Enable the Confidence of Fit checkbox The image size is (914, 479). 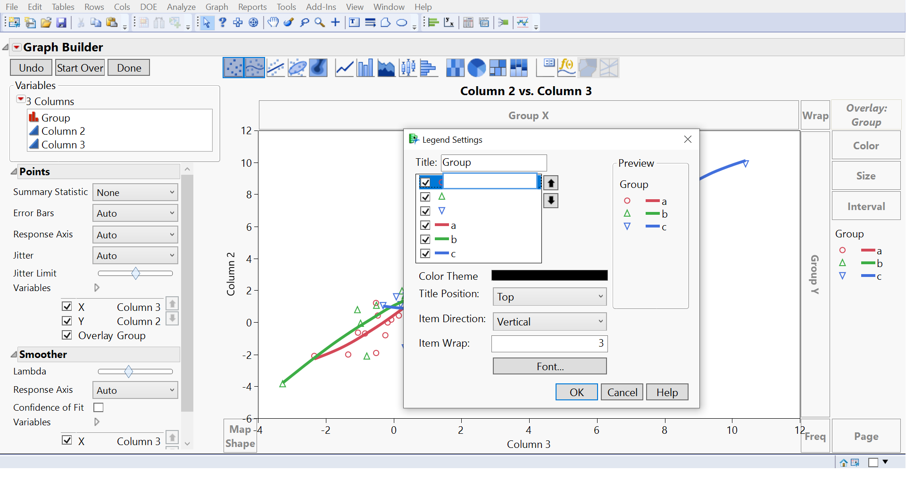point(99,407)
